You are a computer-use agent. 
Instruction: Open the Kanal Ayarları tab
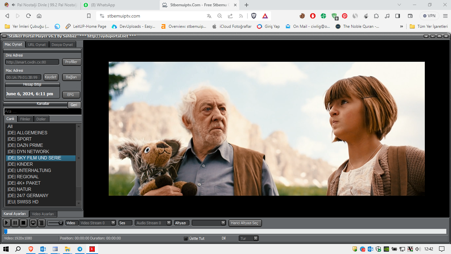click(x=15, y=214)
